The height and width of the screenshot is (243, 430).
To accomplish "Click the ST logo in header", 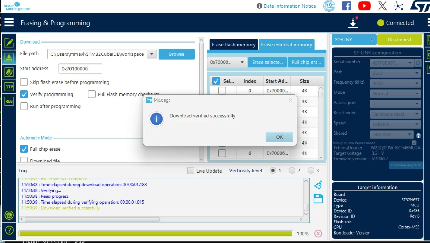I will coord(420,6).
